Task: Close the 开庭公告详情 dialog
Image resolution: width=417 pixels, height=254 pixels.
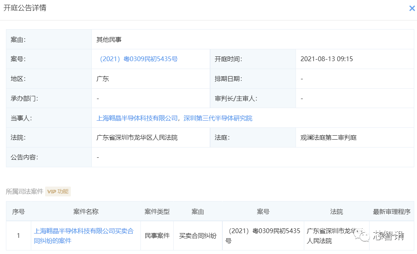Action: pyautogui.click(x=412, y=9)
